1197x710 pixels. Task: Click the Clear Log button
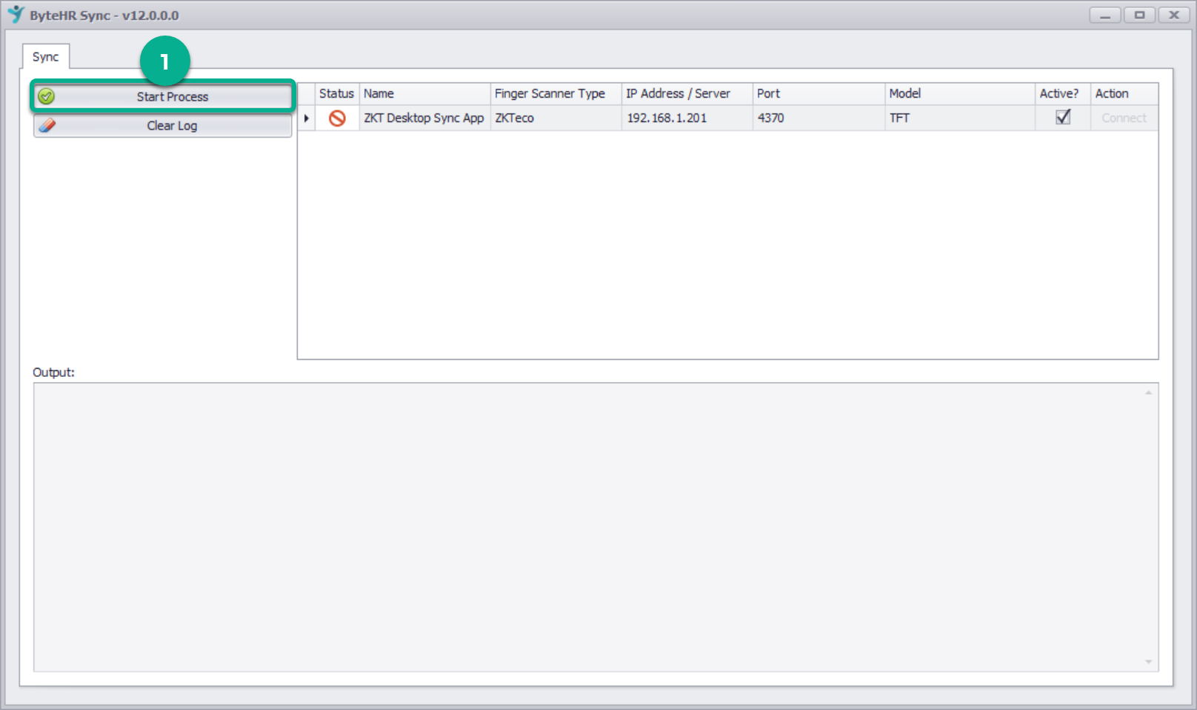point(163,125)
